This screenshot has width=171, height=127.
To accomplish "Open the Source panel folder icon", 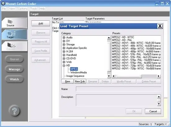I will click(x=10, y=21).
